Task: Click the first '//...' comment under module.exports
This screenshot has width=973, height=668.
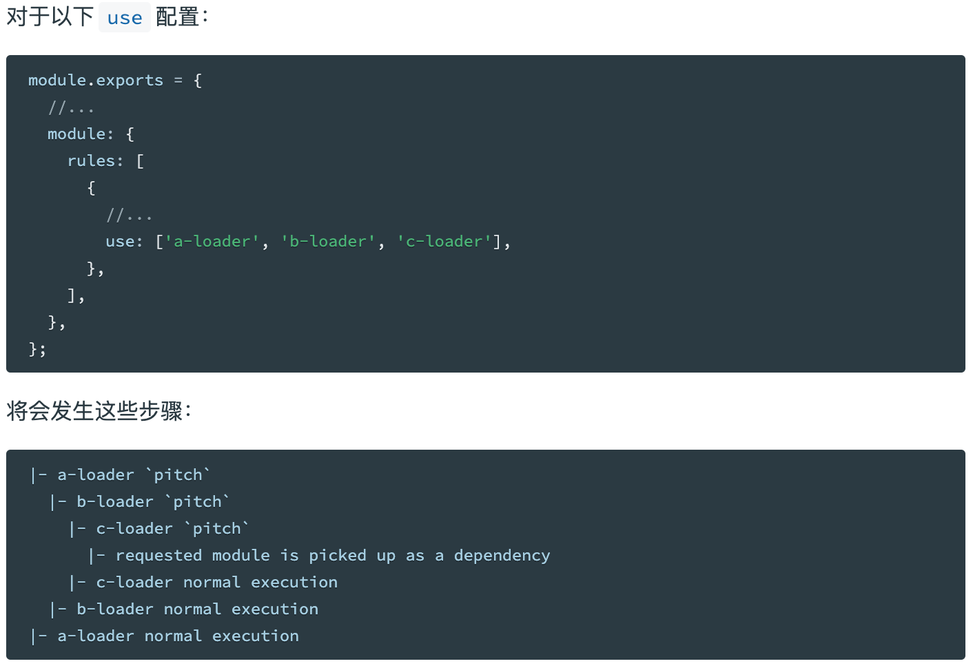Action: (x=71, y=107)
